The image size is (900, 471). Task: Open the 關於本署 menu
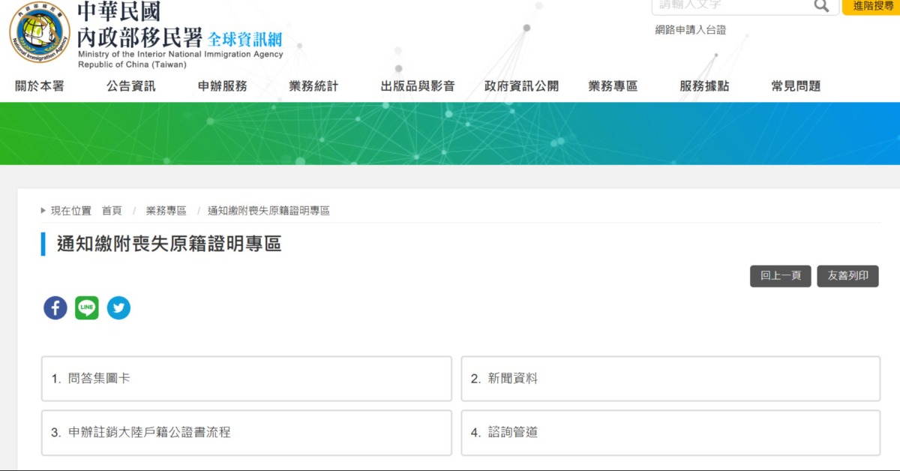click(x=40, y=86)
